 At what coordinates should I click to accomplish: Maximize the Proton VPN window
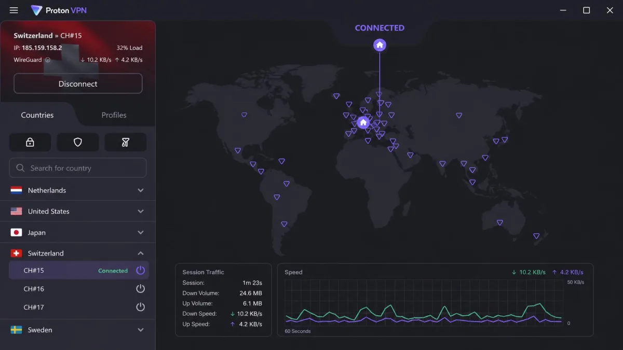586,10
